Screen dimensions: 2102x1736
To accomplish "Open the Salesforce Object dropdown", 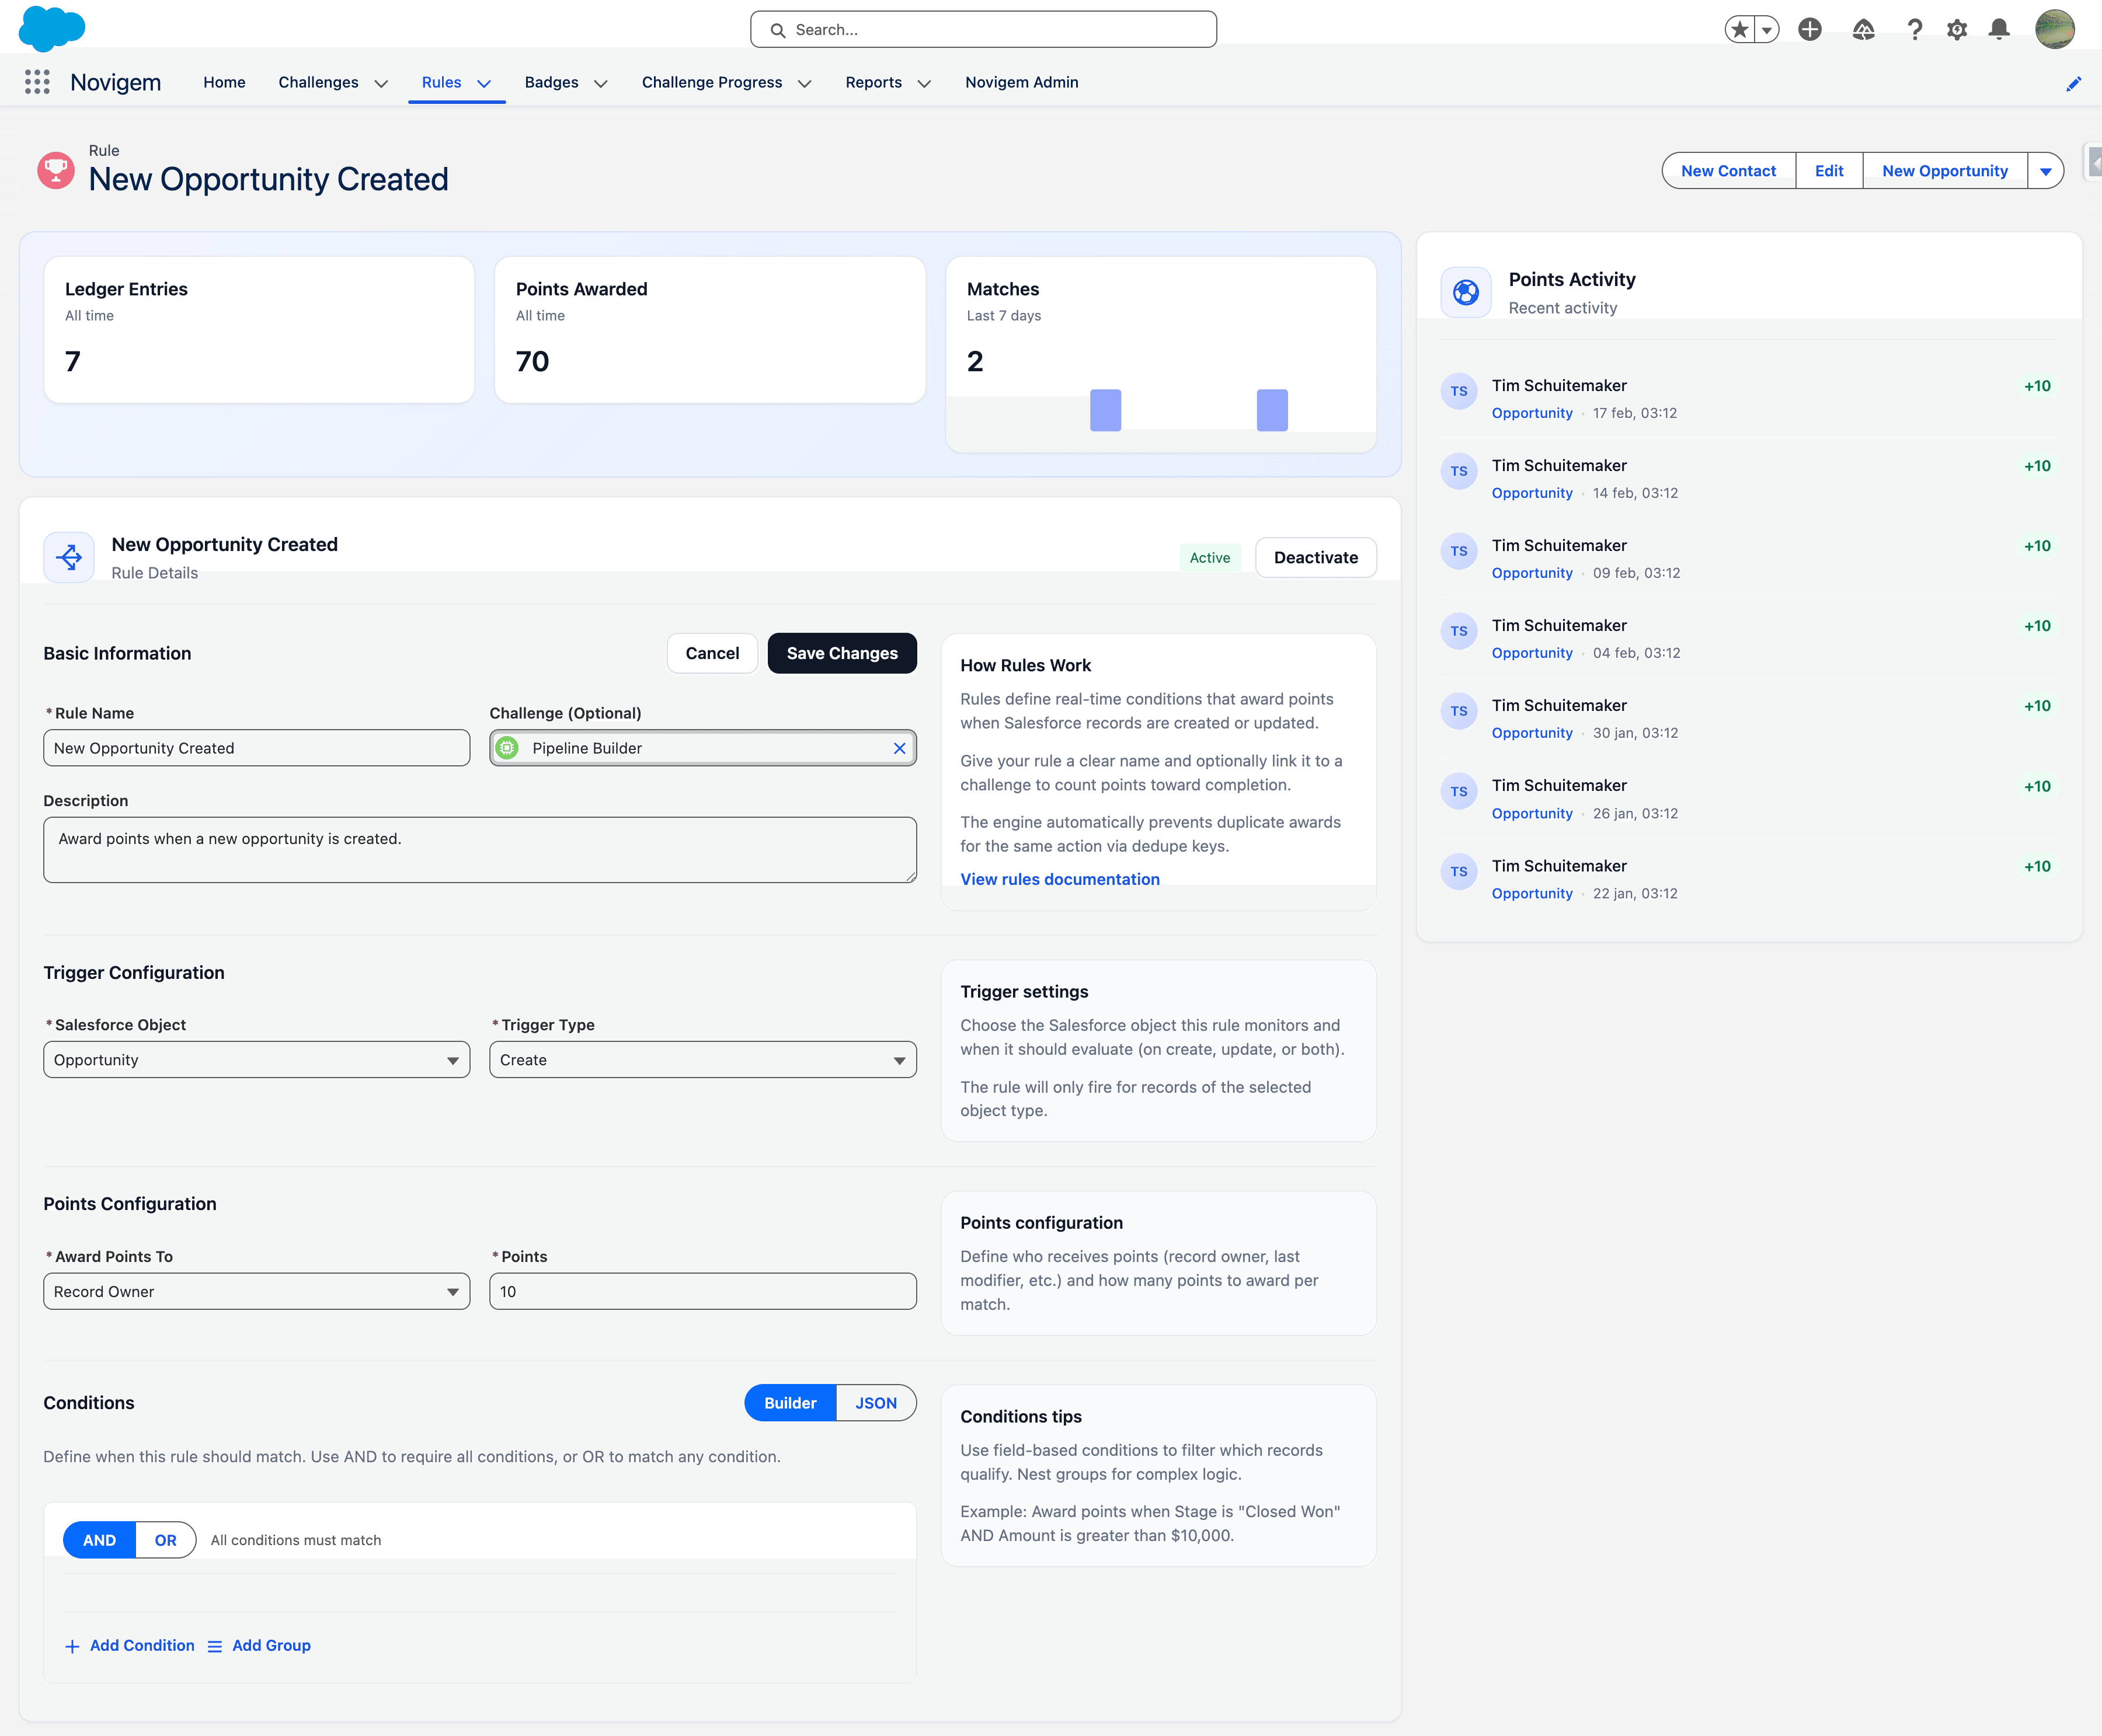I will [256, 1060].
